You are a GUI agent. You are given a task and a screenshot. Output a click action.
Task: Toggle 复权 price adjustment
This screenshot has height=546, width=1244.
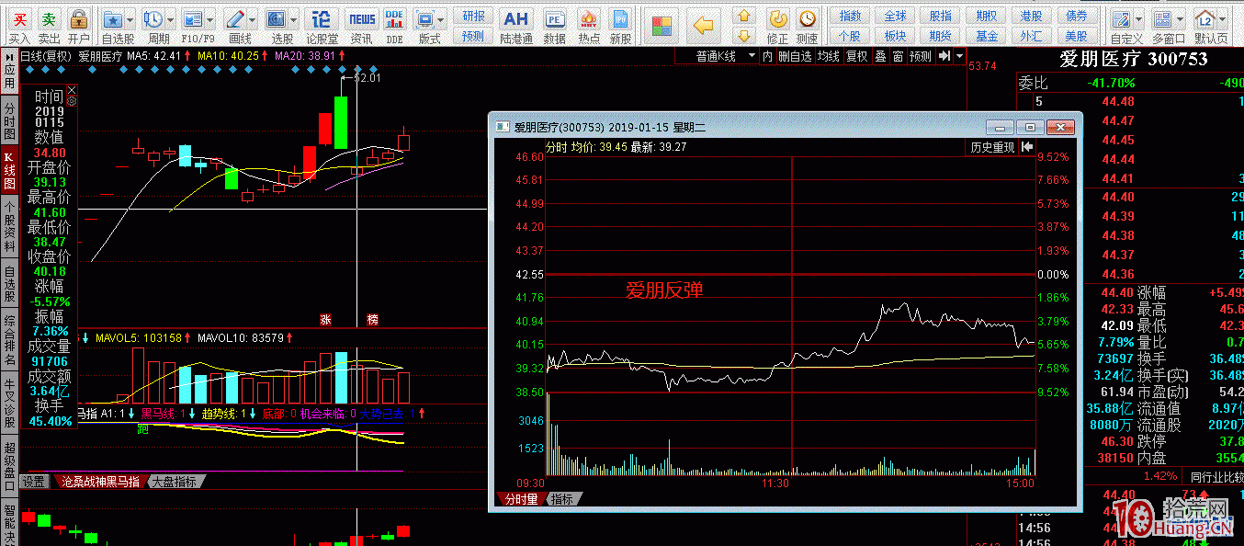pos(857,56)
